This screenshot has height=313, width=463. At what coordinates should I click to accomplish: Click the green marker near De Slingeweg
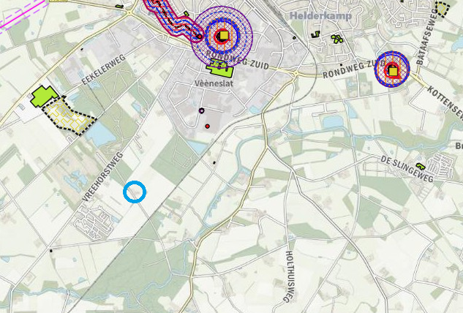(x=420, y=166)
